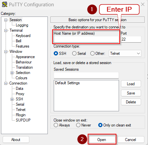148x145 pixels.
Task: Collapse the Terminal tree node
Action: tap(6, 30)
